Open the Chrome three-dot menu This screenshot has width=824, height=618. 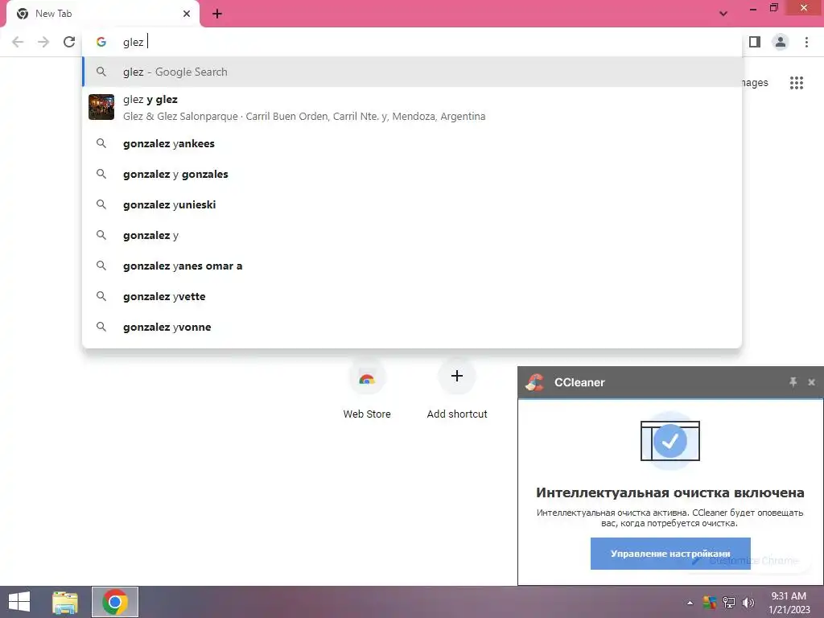806,42
